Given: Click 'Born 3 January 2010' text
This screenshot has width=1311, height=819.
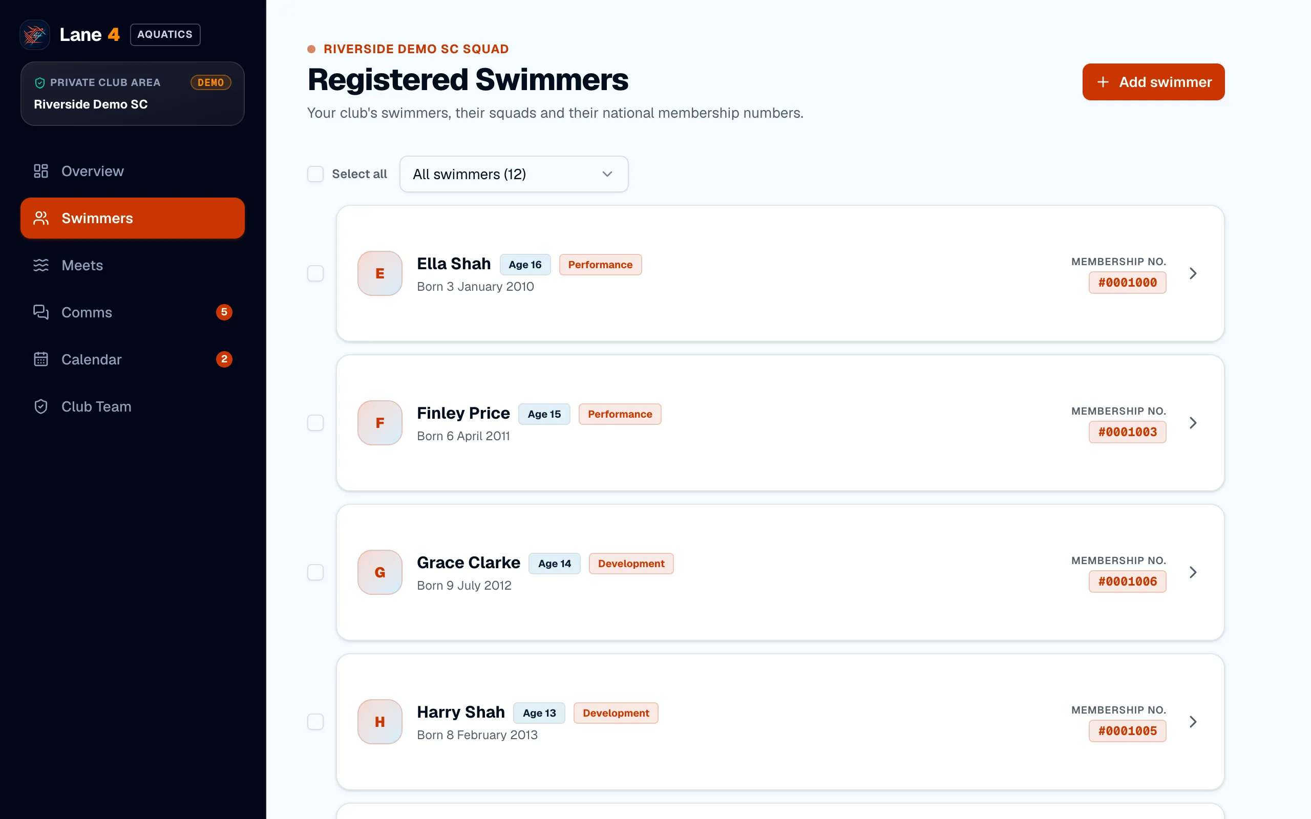Looking at the screenshot, I should tap(475, 287).
